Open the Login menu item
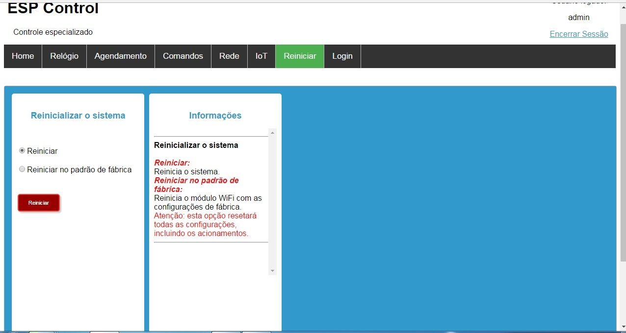The height and width of the screenshot is (333, 626). pos(342,56)
